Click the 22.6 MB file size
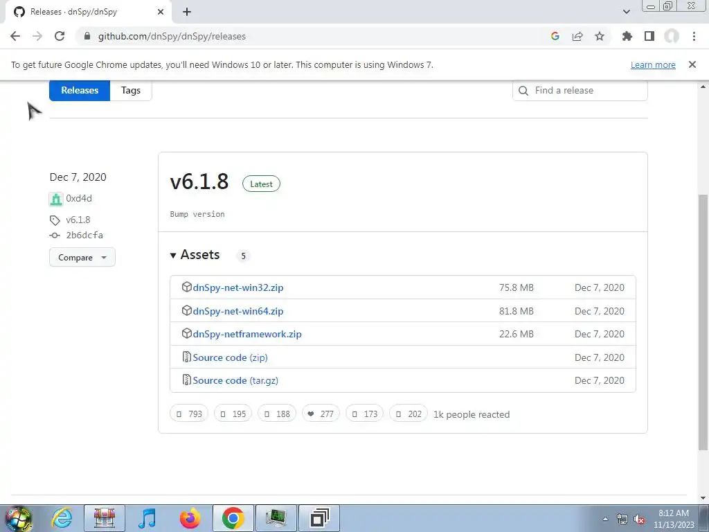This screenshot has height=532, width=709. click(x=517, y=335)
